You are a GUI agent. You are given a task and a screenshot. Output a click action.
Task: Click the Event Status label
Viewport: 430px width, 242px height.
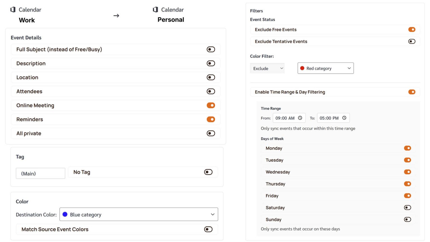[x=263, y=20]
